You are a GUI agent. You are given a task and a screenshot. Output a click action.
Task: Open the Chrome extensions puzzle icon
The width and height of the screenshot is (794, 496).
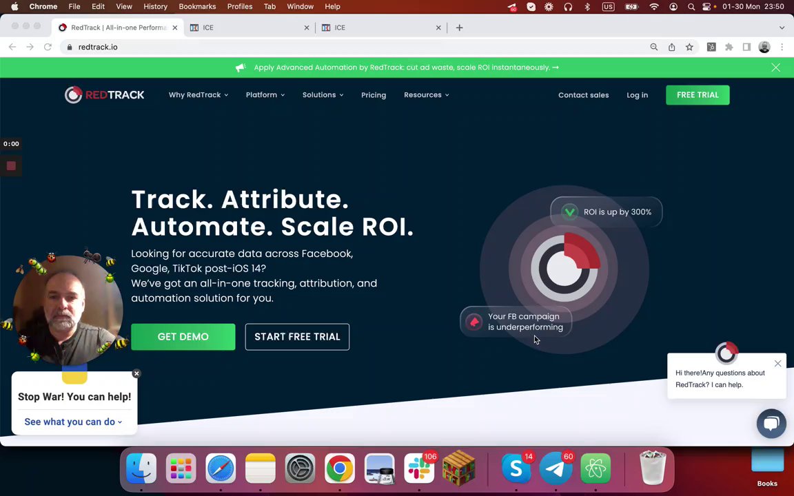[x=729, y=47]
